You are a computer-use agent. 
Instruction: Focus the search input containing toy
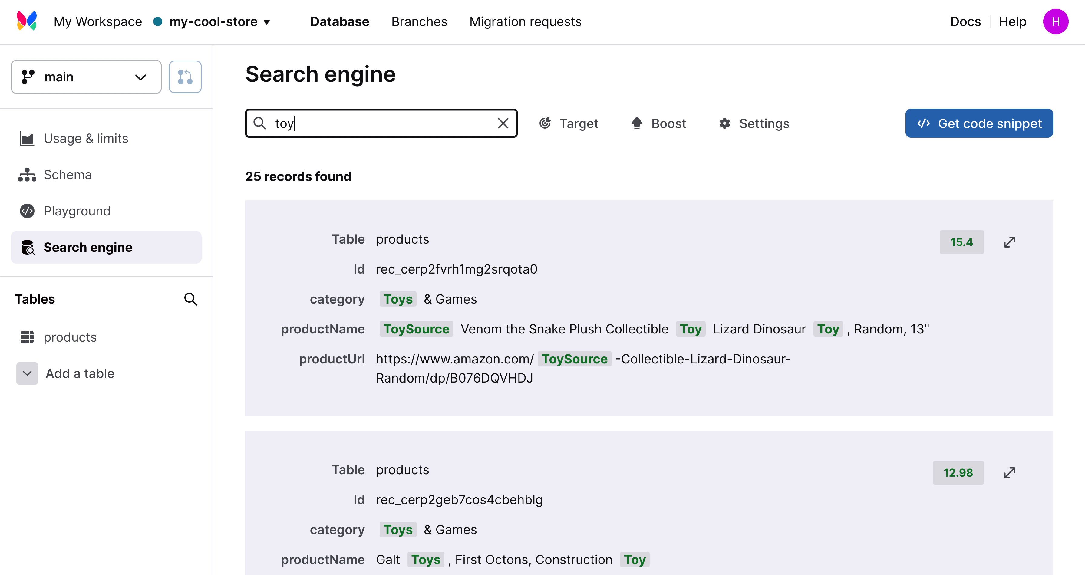click(381, 123)
